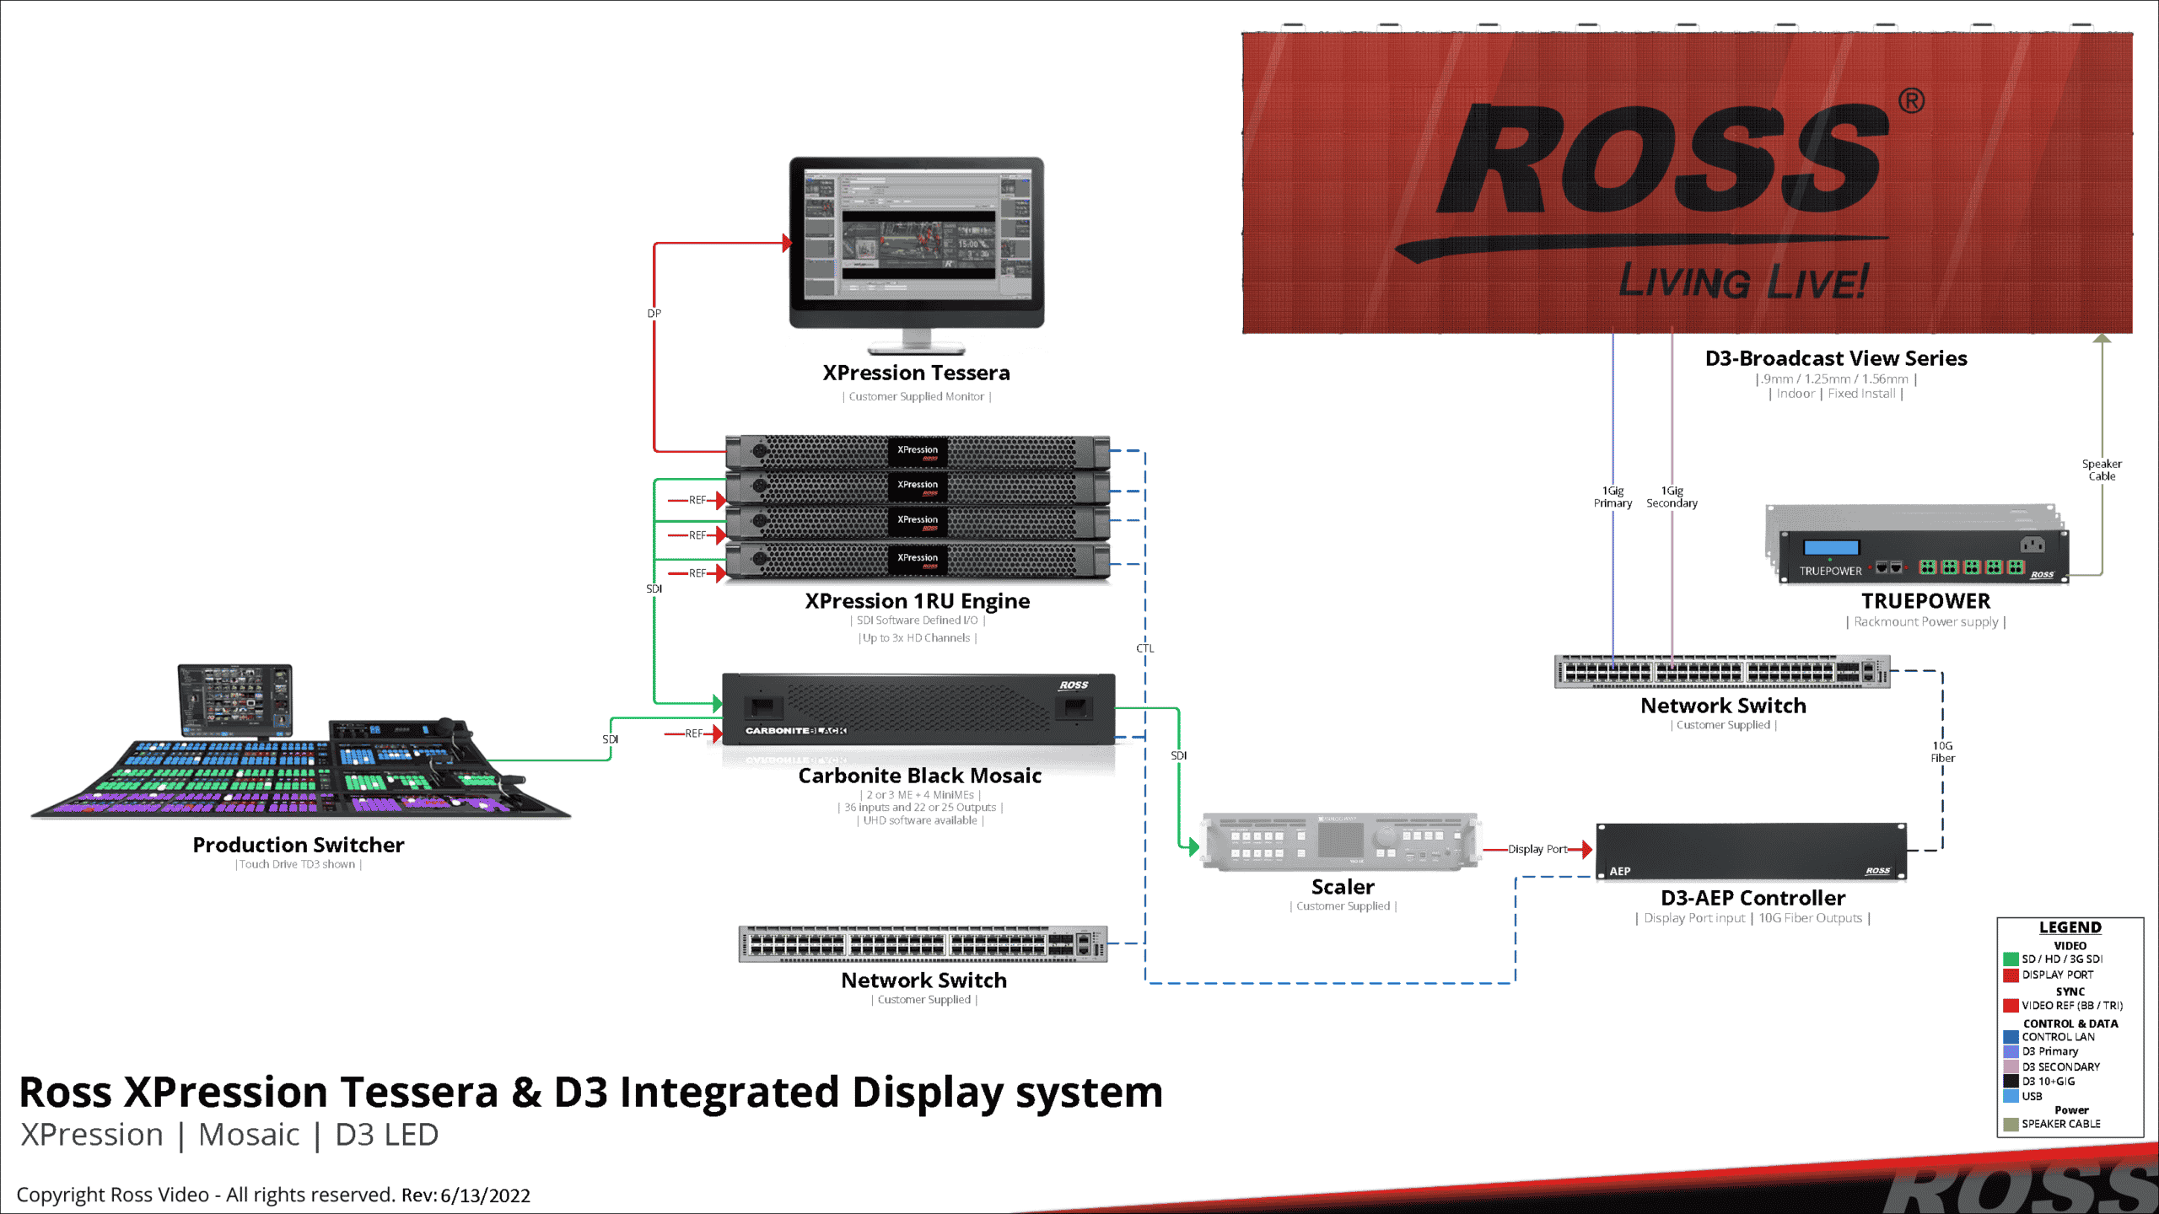The height and width of the screenshot is (1214, 2159).
Task: Select the top XPression 1RU engine unit
Action: pos(918,452)
